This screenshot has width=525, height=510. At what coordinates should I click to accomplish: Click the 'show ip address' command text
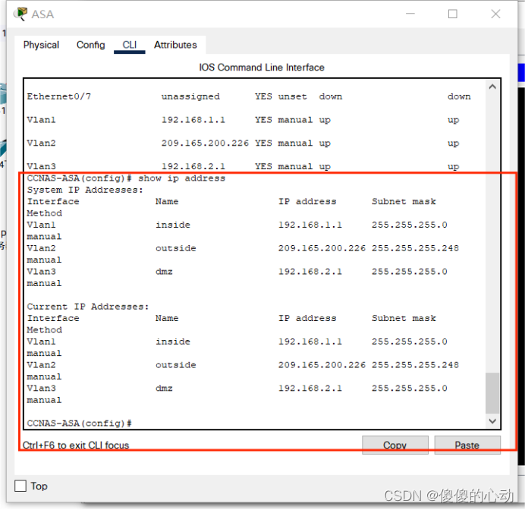click(x=182, y=178)
